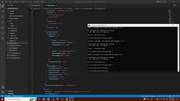This screenshot has height=101, width=180.
Task: Open editor more actions ellipsis
Action: 177,5
